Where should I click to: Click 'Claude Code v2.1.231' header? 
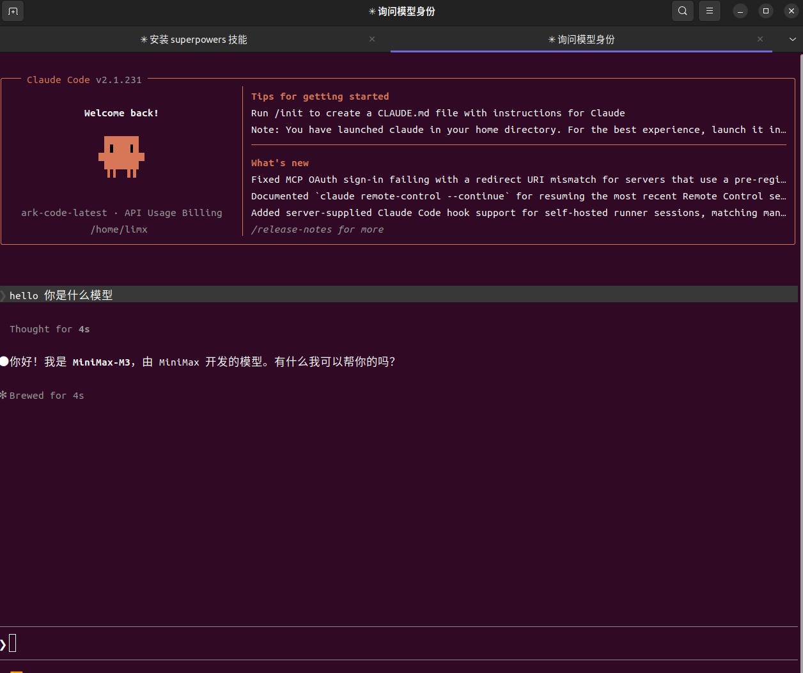click(84, 80)
